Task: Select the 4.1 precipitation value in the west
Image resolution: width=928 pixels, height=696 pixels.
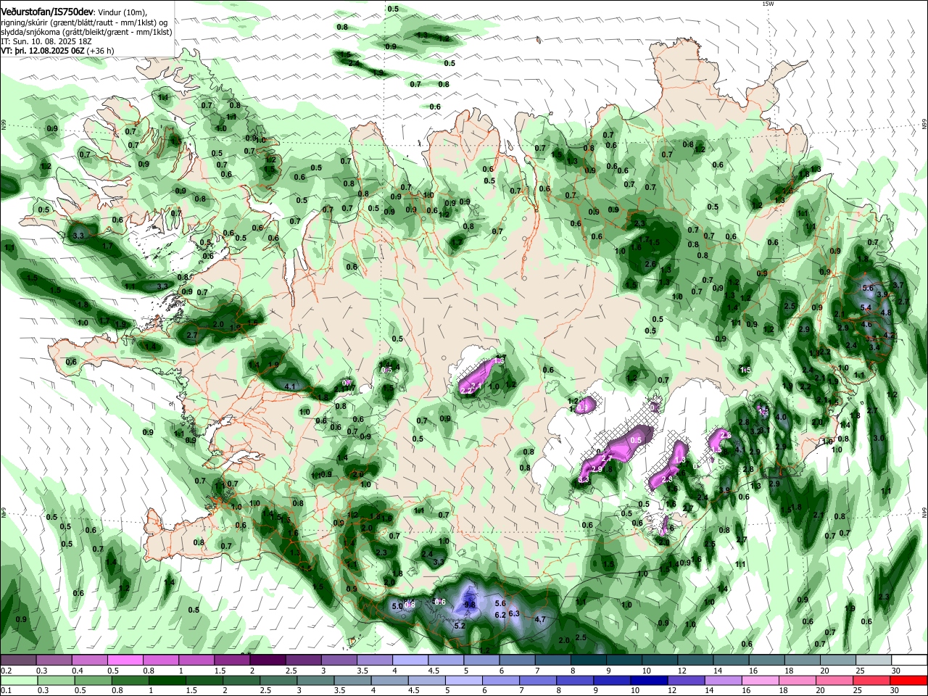Action: tap(291, 386)
